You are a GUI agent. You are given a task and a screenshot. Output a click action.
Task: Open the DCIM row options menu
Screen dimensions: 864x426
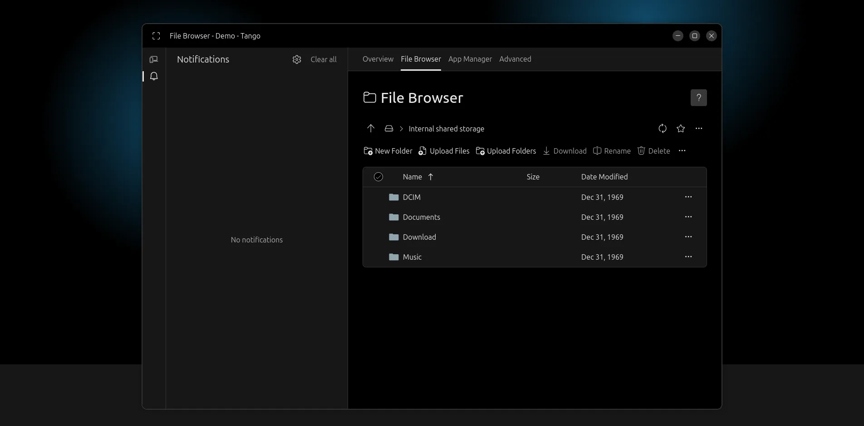click(688, 197)
